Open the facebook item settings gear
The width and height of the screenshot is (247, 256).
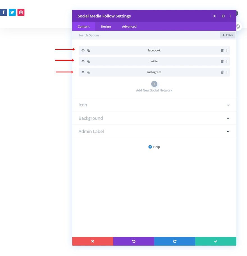coord(83,50)
